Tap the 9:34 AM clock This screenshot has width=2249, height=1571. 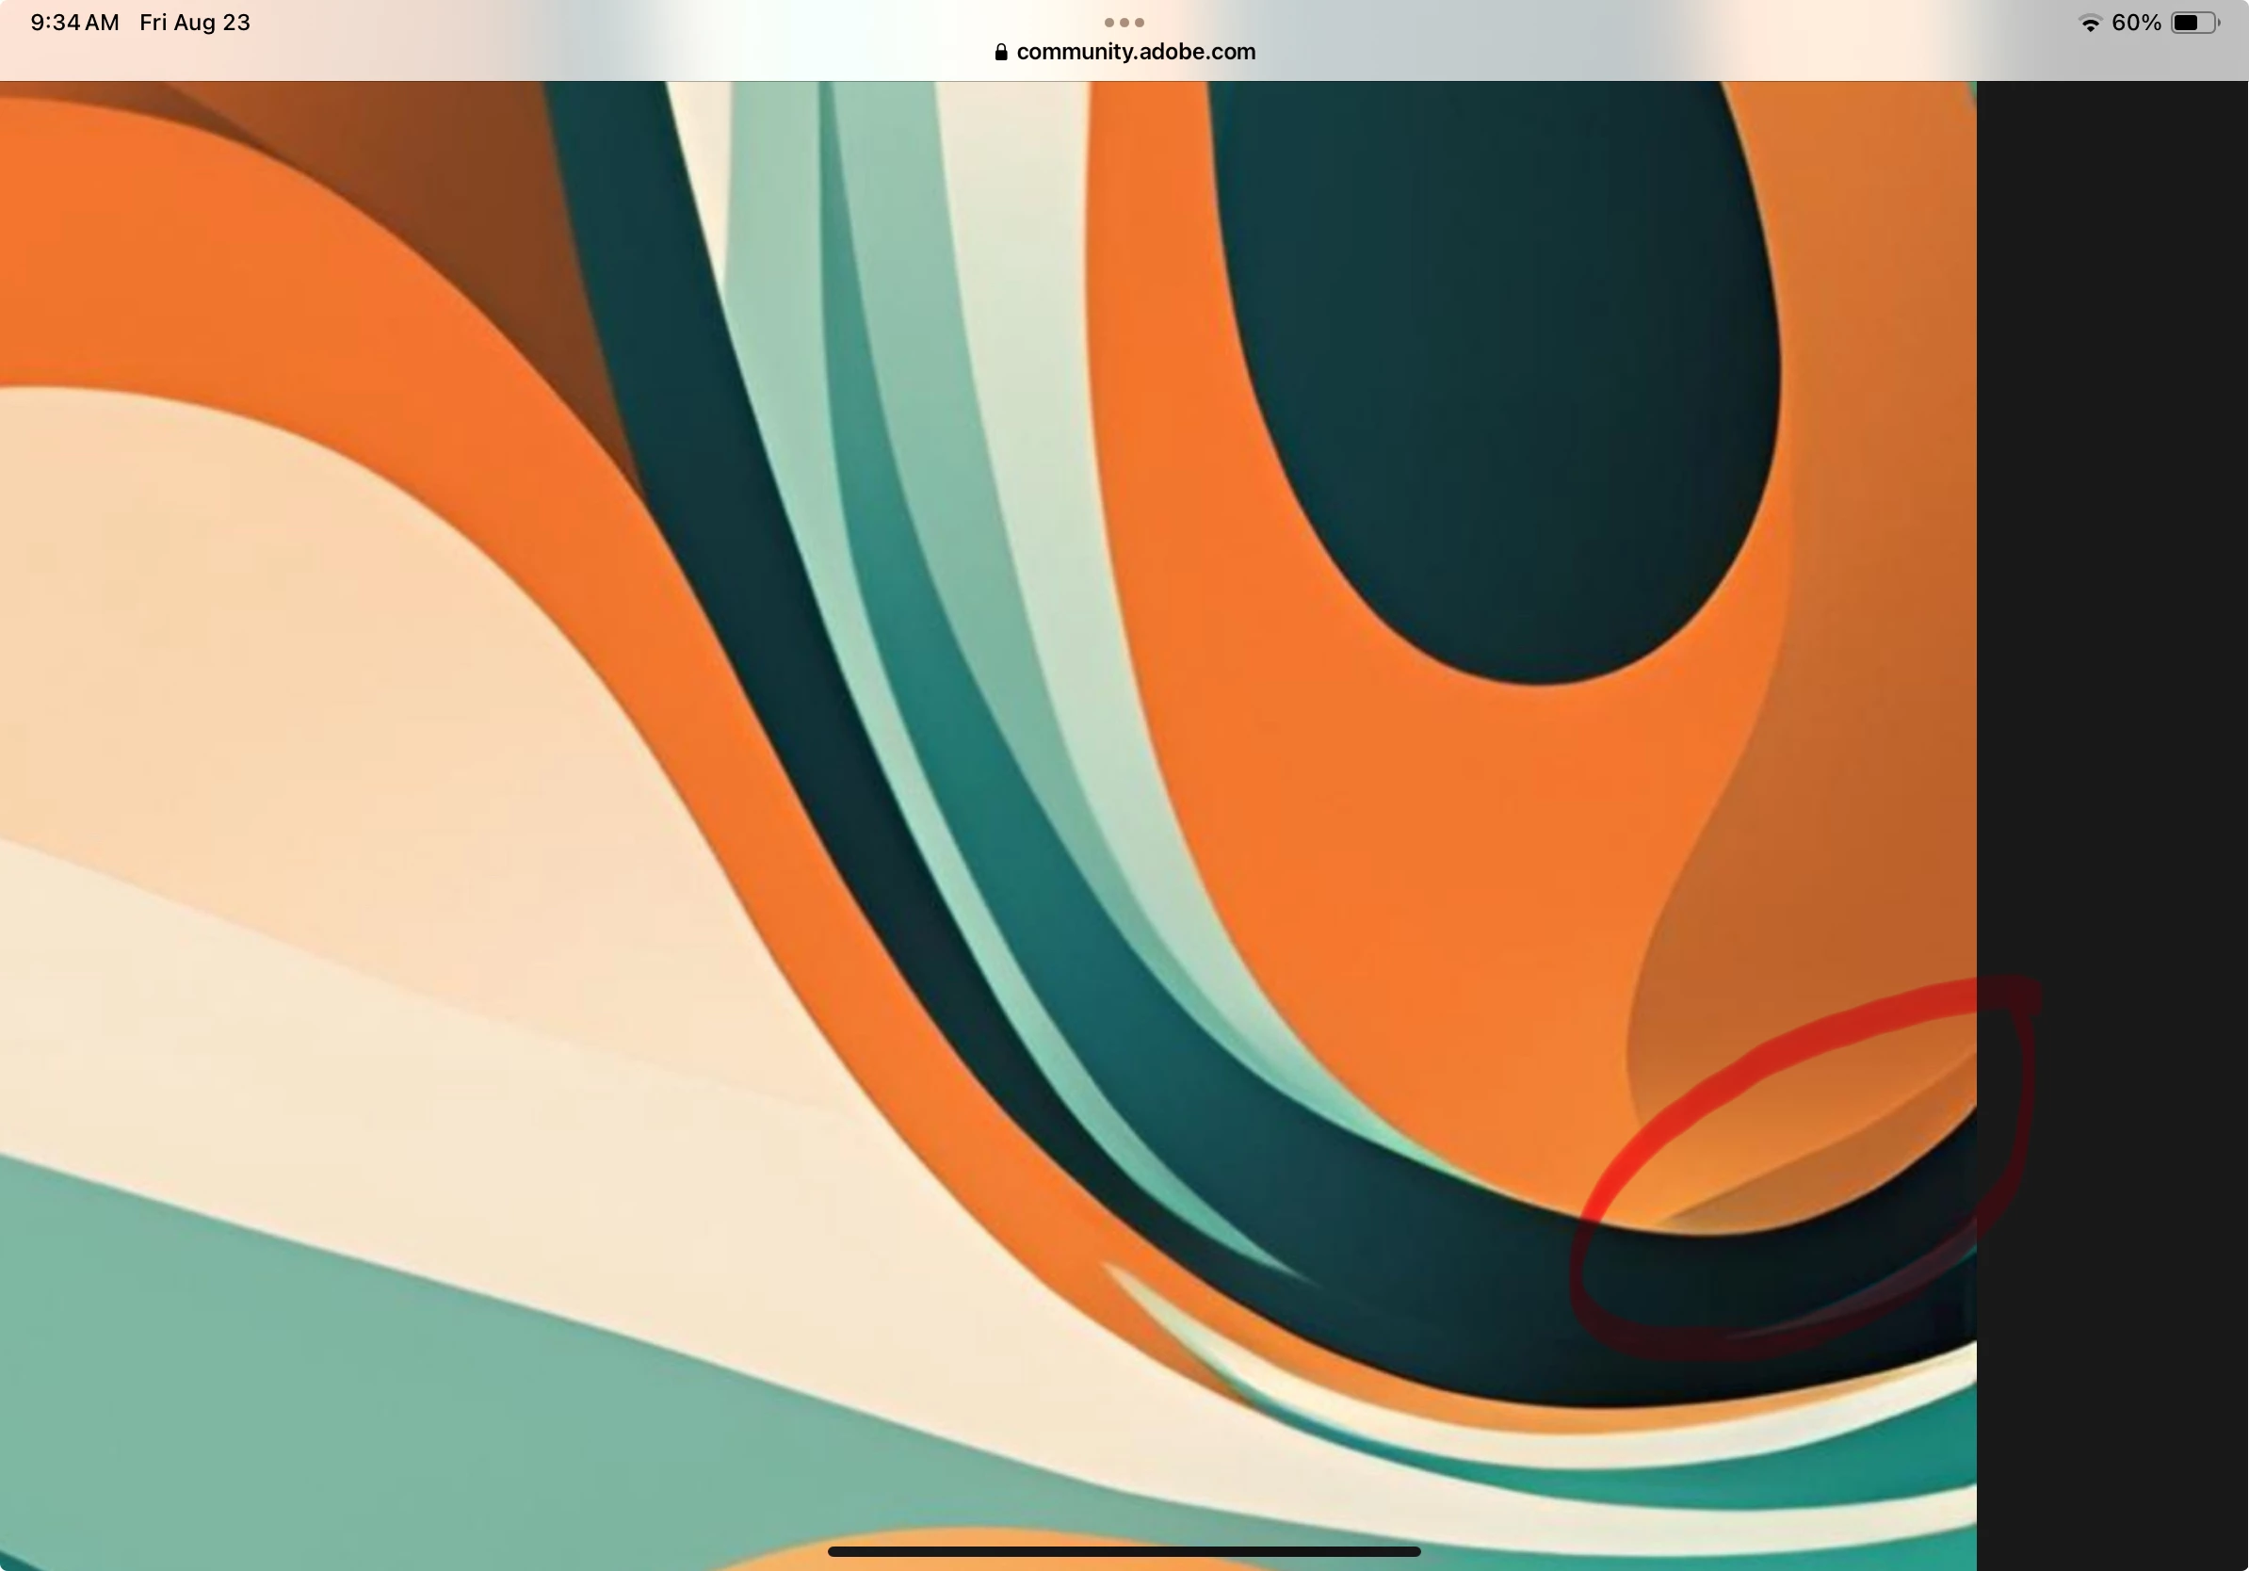click(x=74, y=23)
